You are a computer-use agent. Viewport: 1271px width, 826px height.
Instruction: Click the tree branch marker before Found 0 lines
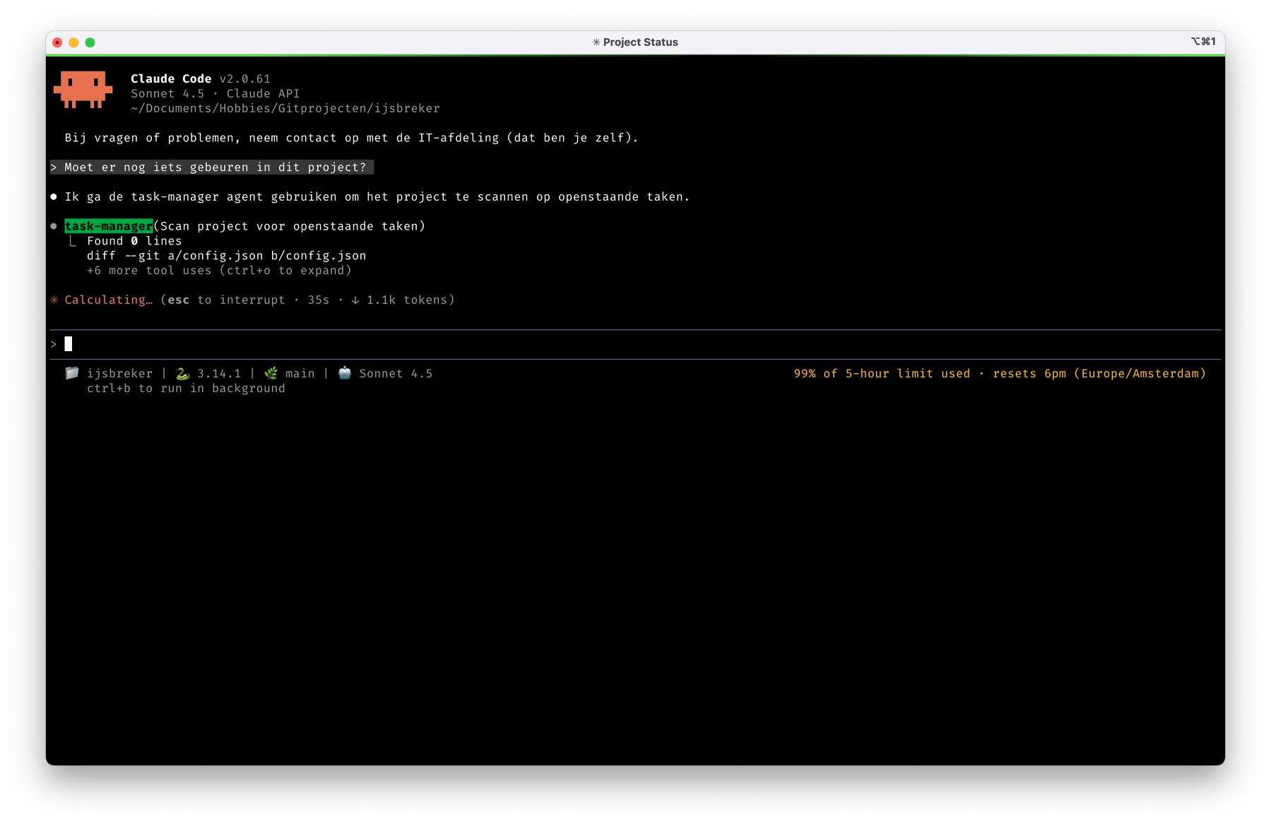pos(73,241)
